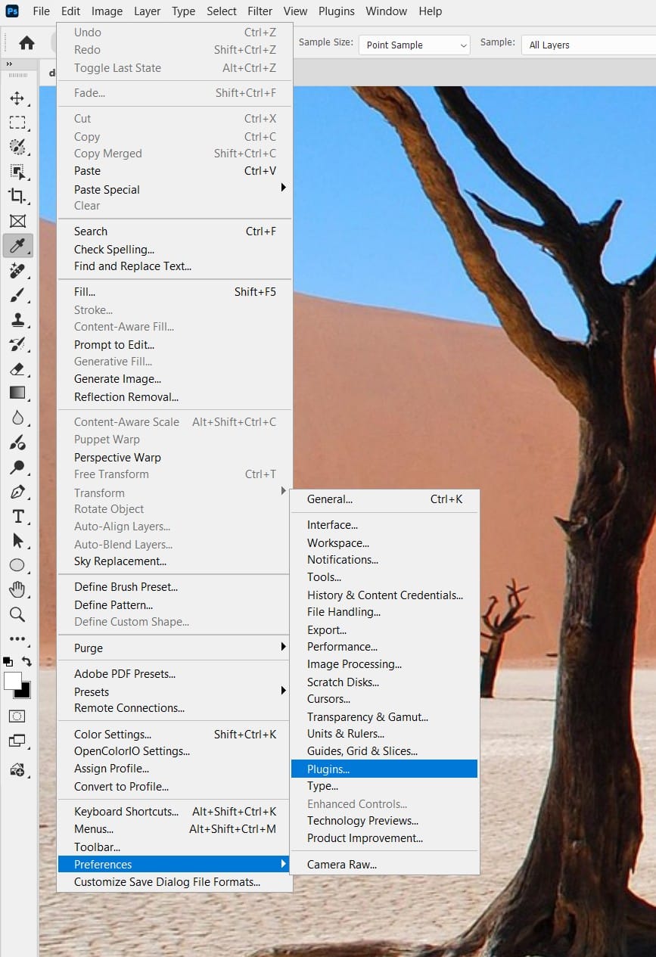Viewport: 656px width, 957px height.
Task: Select the Quick Selection tool
Action: (x=17, y=147)
